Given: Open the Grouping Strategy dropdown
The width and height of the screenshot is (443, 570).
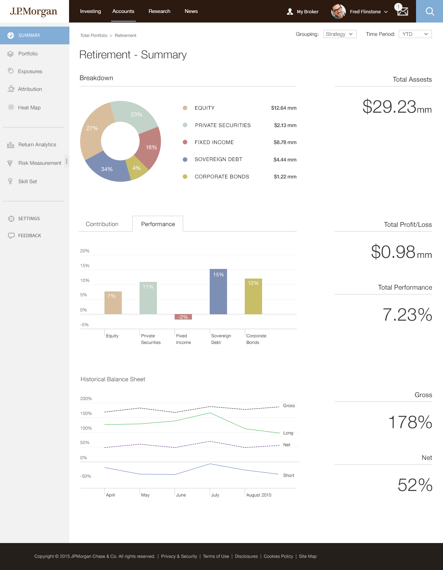Looking at the screenshot, I should [340, 34].
